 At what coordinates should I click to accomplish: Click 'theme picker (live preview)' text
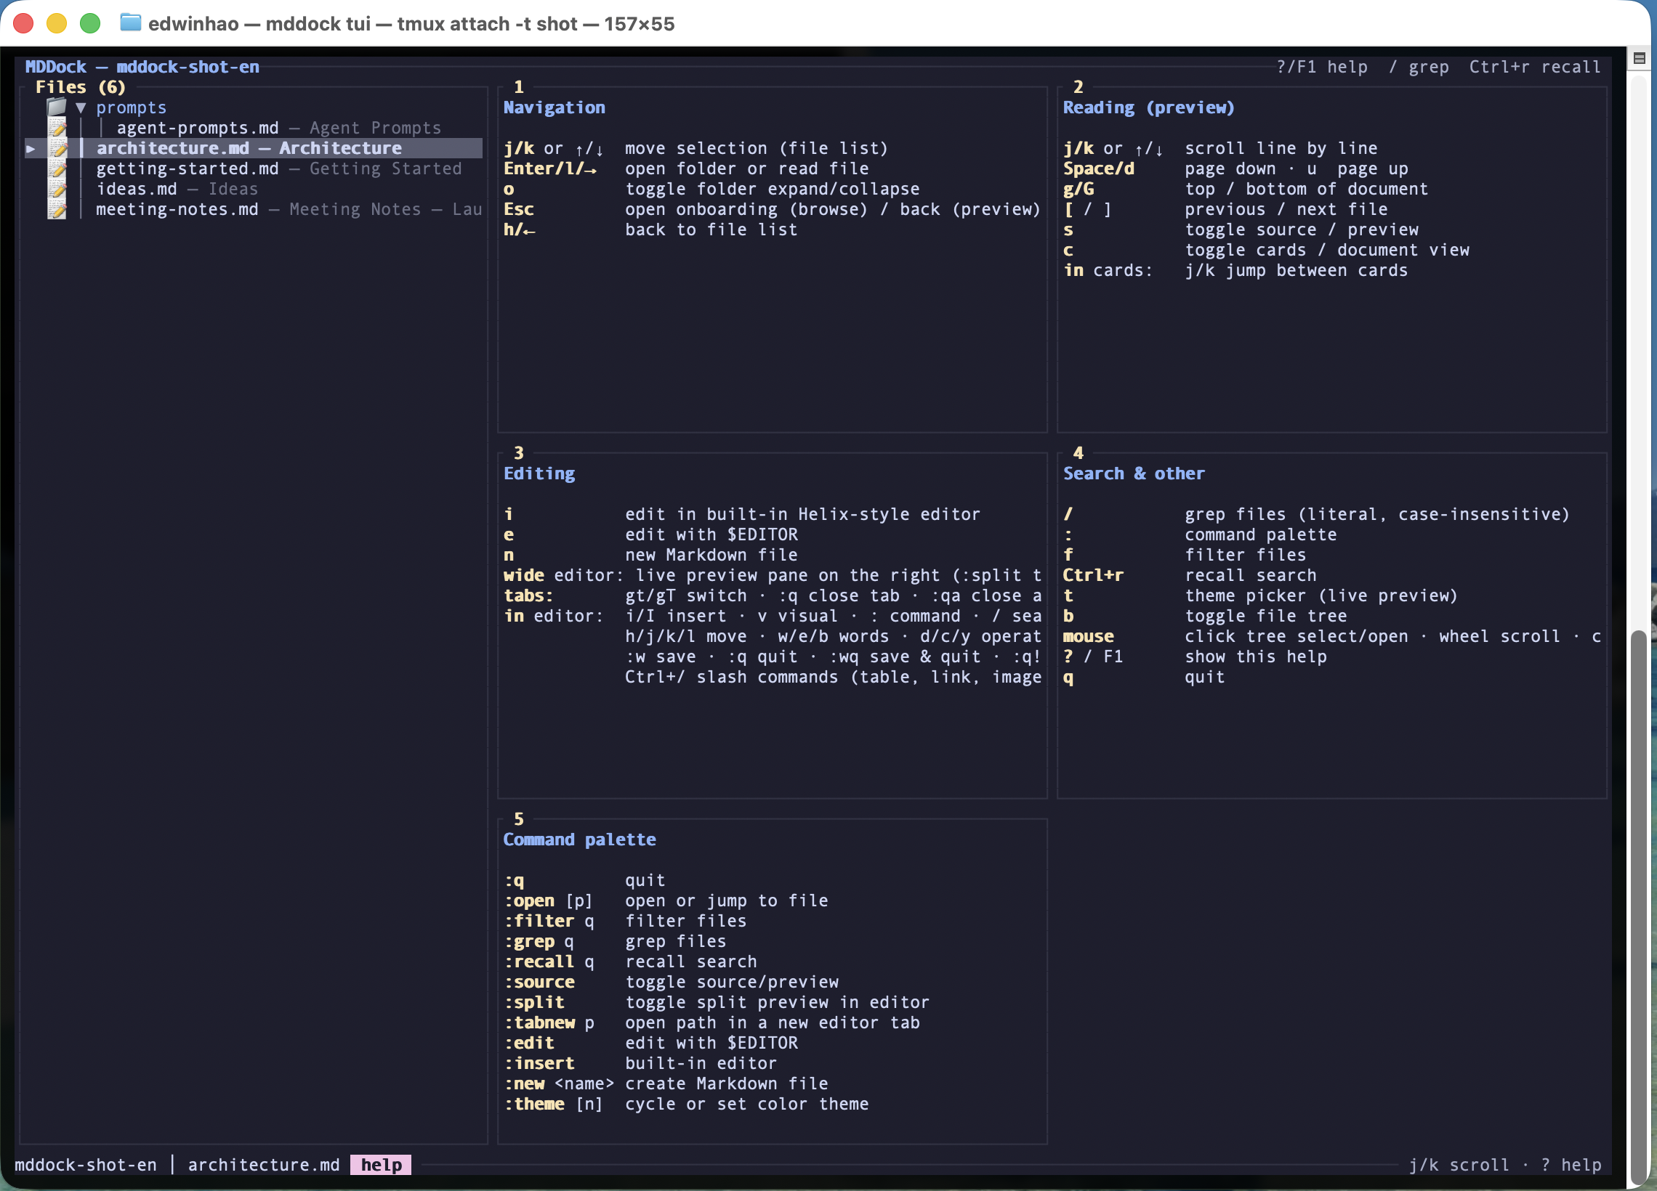click(1321, 596)
